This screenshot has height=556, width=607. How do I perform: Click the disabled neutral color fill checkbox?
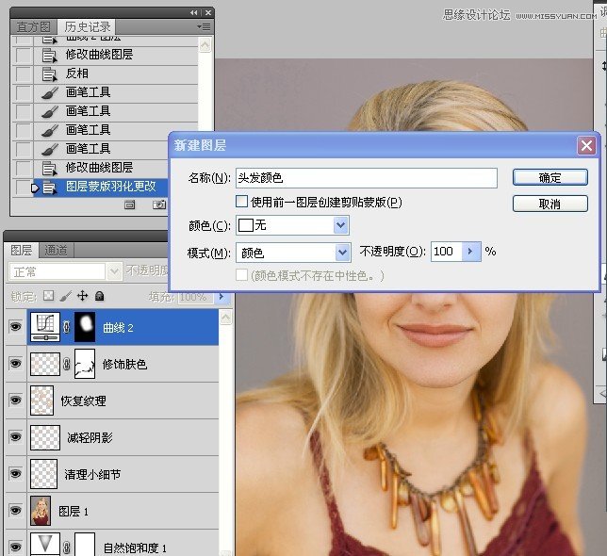point(241,275)
